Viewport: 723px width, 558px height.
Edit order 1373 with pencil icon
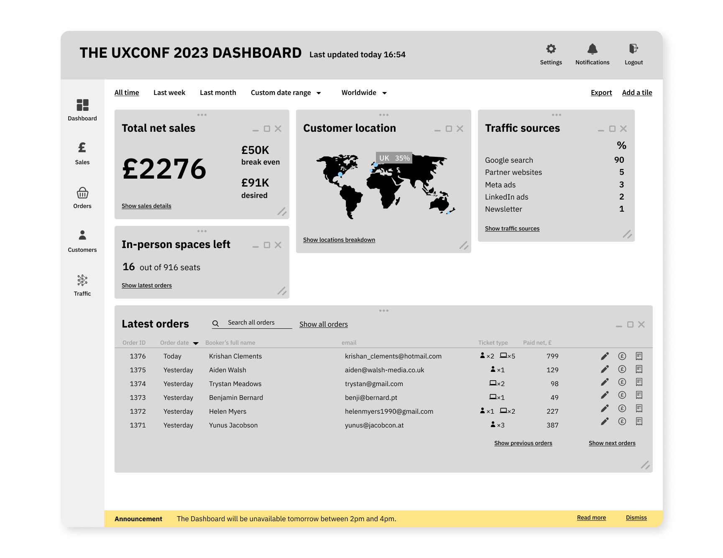pyautogui.click(x=605, y=395)
